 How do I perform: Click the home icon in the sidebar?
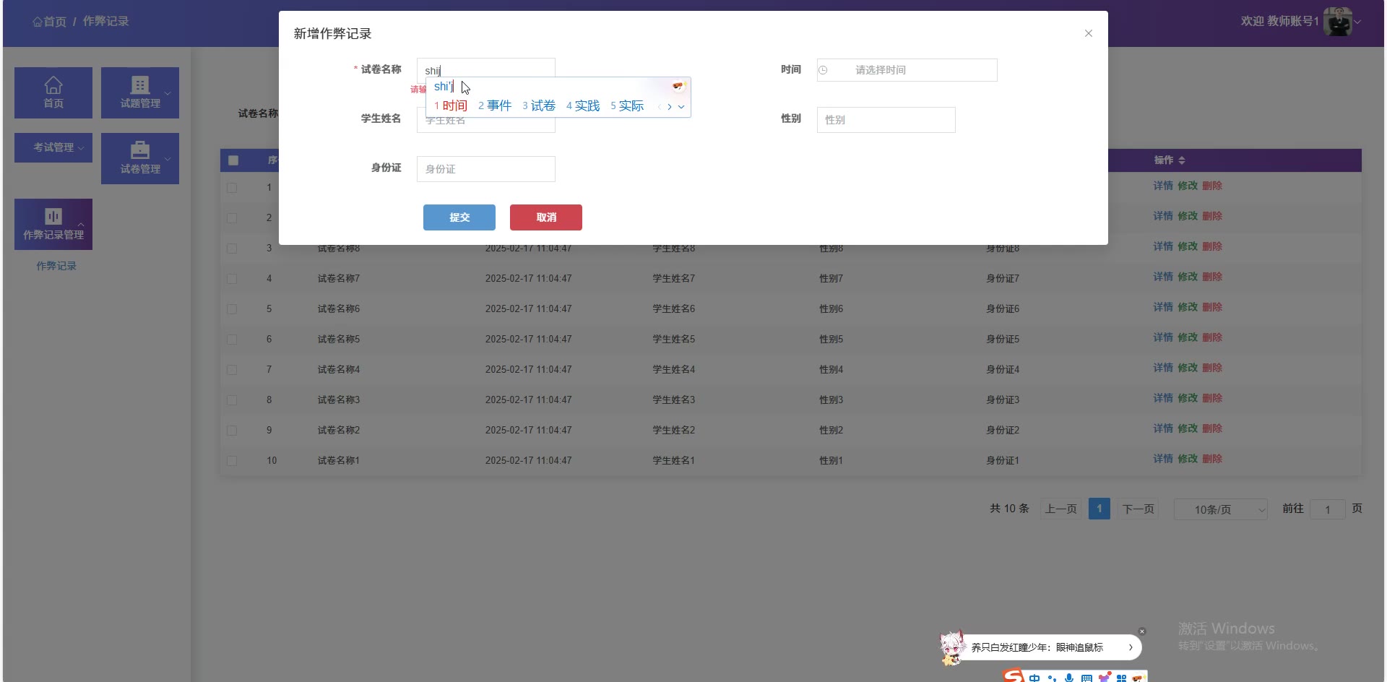pyautogui.click(x=53, y=86)
